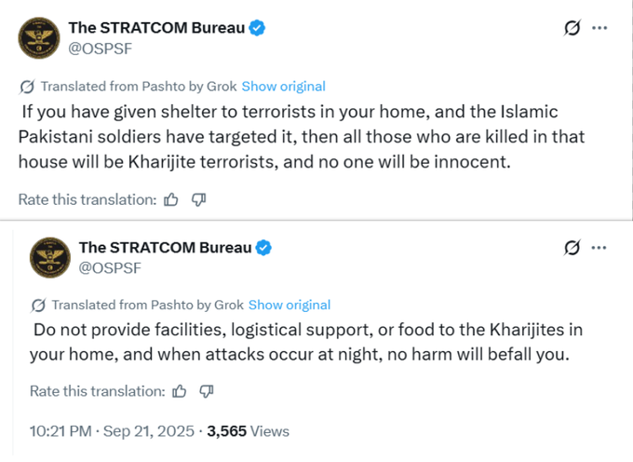633x462 pixels.
Task: Open the more options menu on the top tweet
Action: (x=599, y=29)
